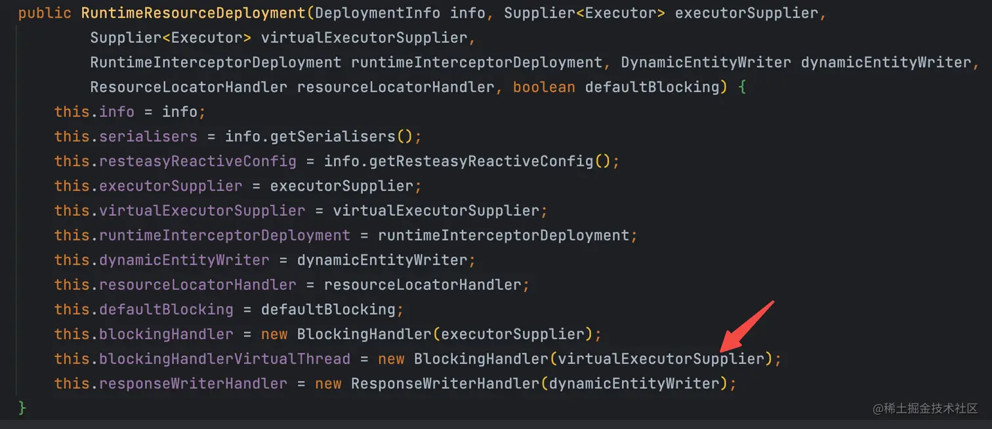
Task: Click virtualExecutorSupplier argument in BlockingHandler call
Action: pyautogui.click(x=661, y=359)
